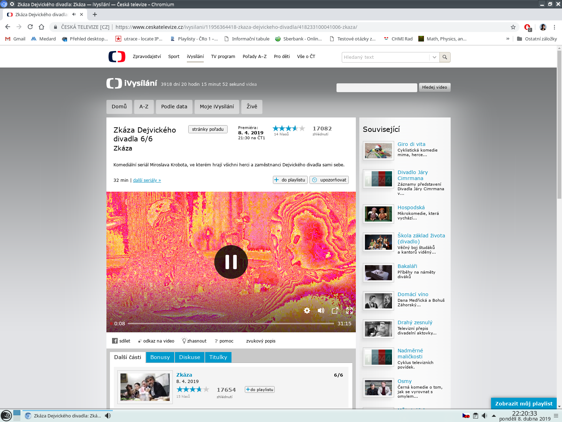Screen dimensions: 562x422
Task: Open the pomoc help link
Action: [x=224, y=341]
